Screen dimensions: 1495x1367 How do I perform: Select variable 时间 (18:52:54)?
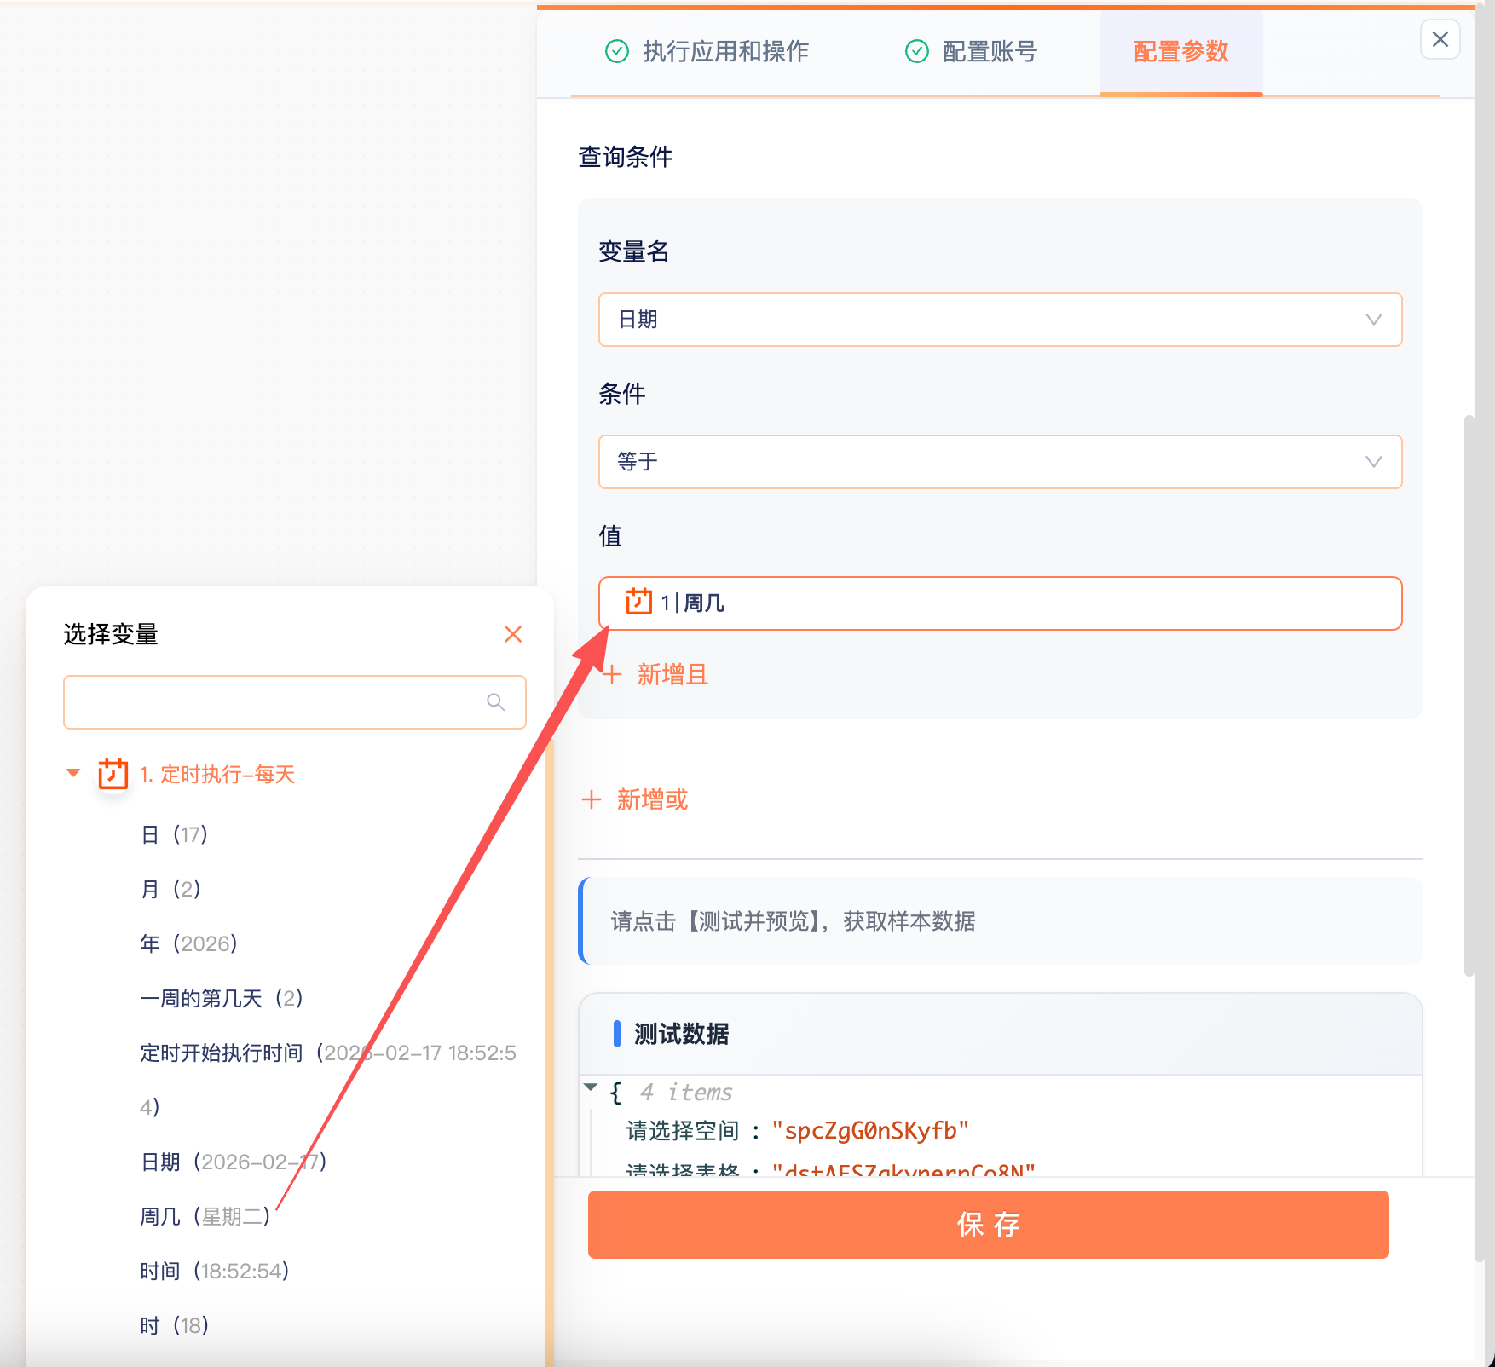pyautogui.click(x=215, y=1271)
